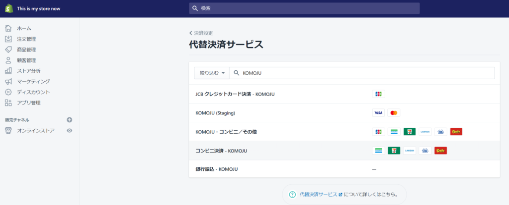Go back via the 決済設定 chevron link

pyautogui.click(x=201, y=33)
